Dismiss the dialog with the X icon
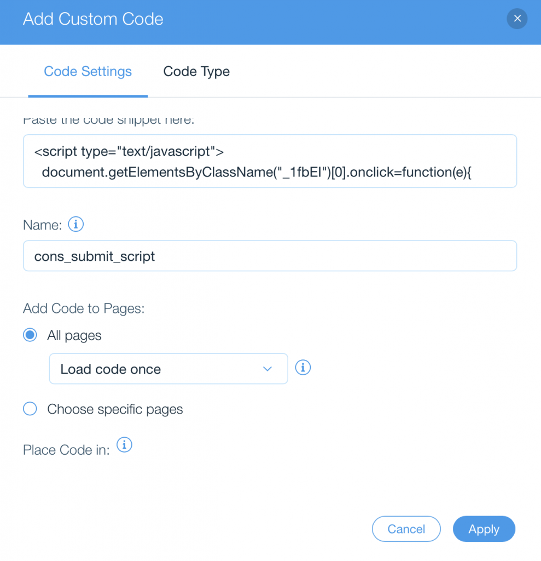This screenshot has height=561, width=541. pyautogui.click(x=517, y=19)
